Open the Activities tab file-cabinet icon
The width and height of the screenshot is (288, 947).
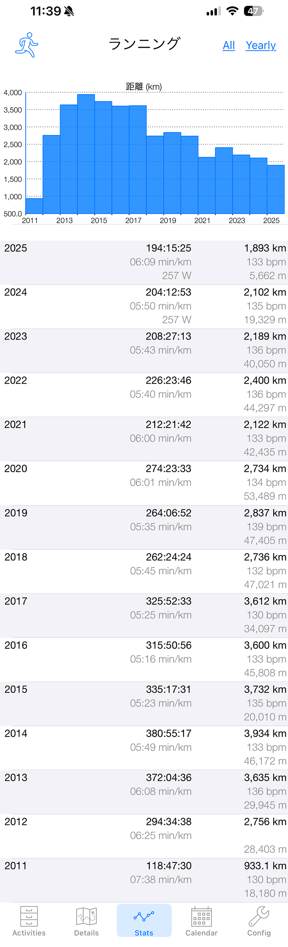click(29, 916)
